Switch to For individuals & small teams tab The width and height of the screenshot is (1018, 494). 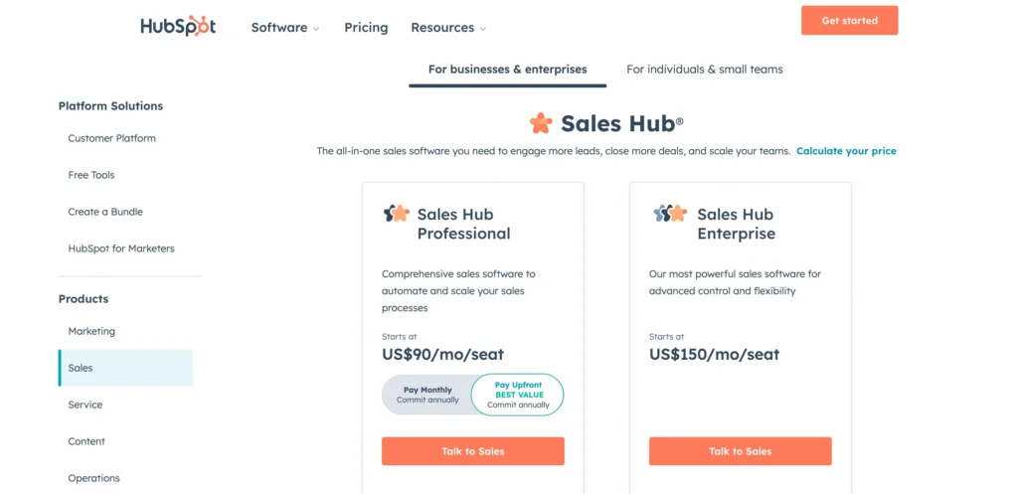[705, 70]
